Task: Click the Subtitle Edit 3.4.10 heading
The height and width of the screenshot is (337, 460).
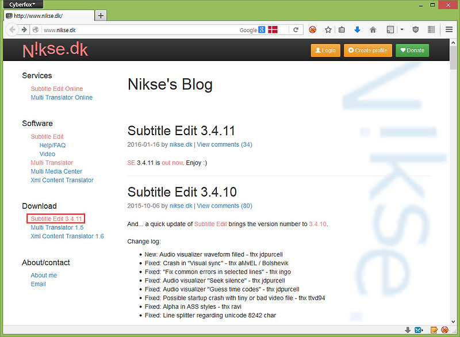Action: point(182,192)
